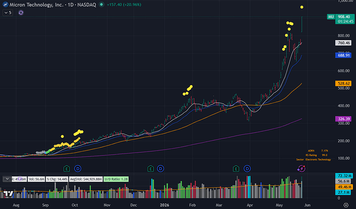Screen dimensions: 356x209
Task: Click the gray 56.6 M volume label
Action: (344, 181)
